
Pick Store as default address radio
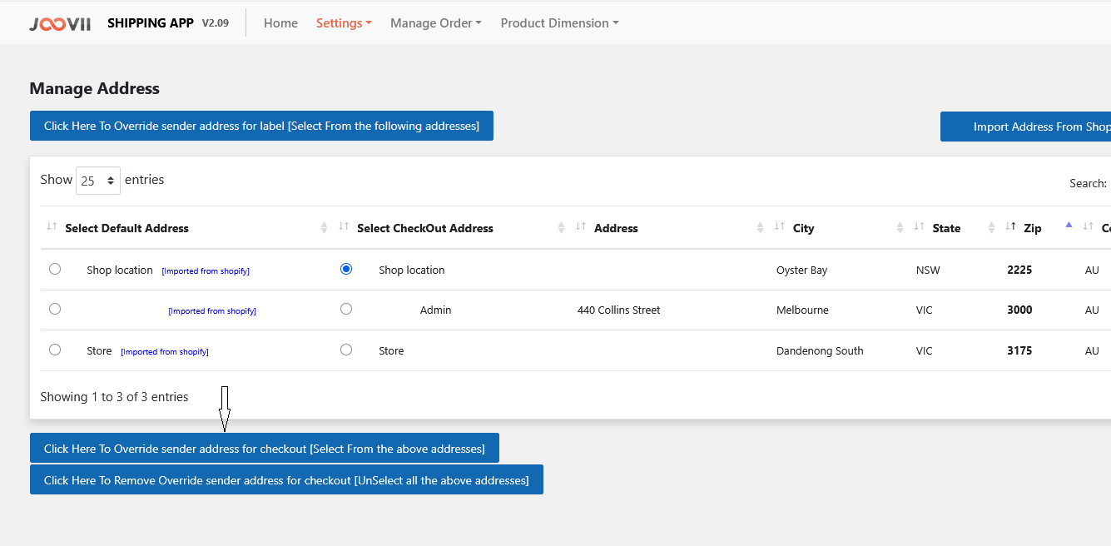point(55,350)
